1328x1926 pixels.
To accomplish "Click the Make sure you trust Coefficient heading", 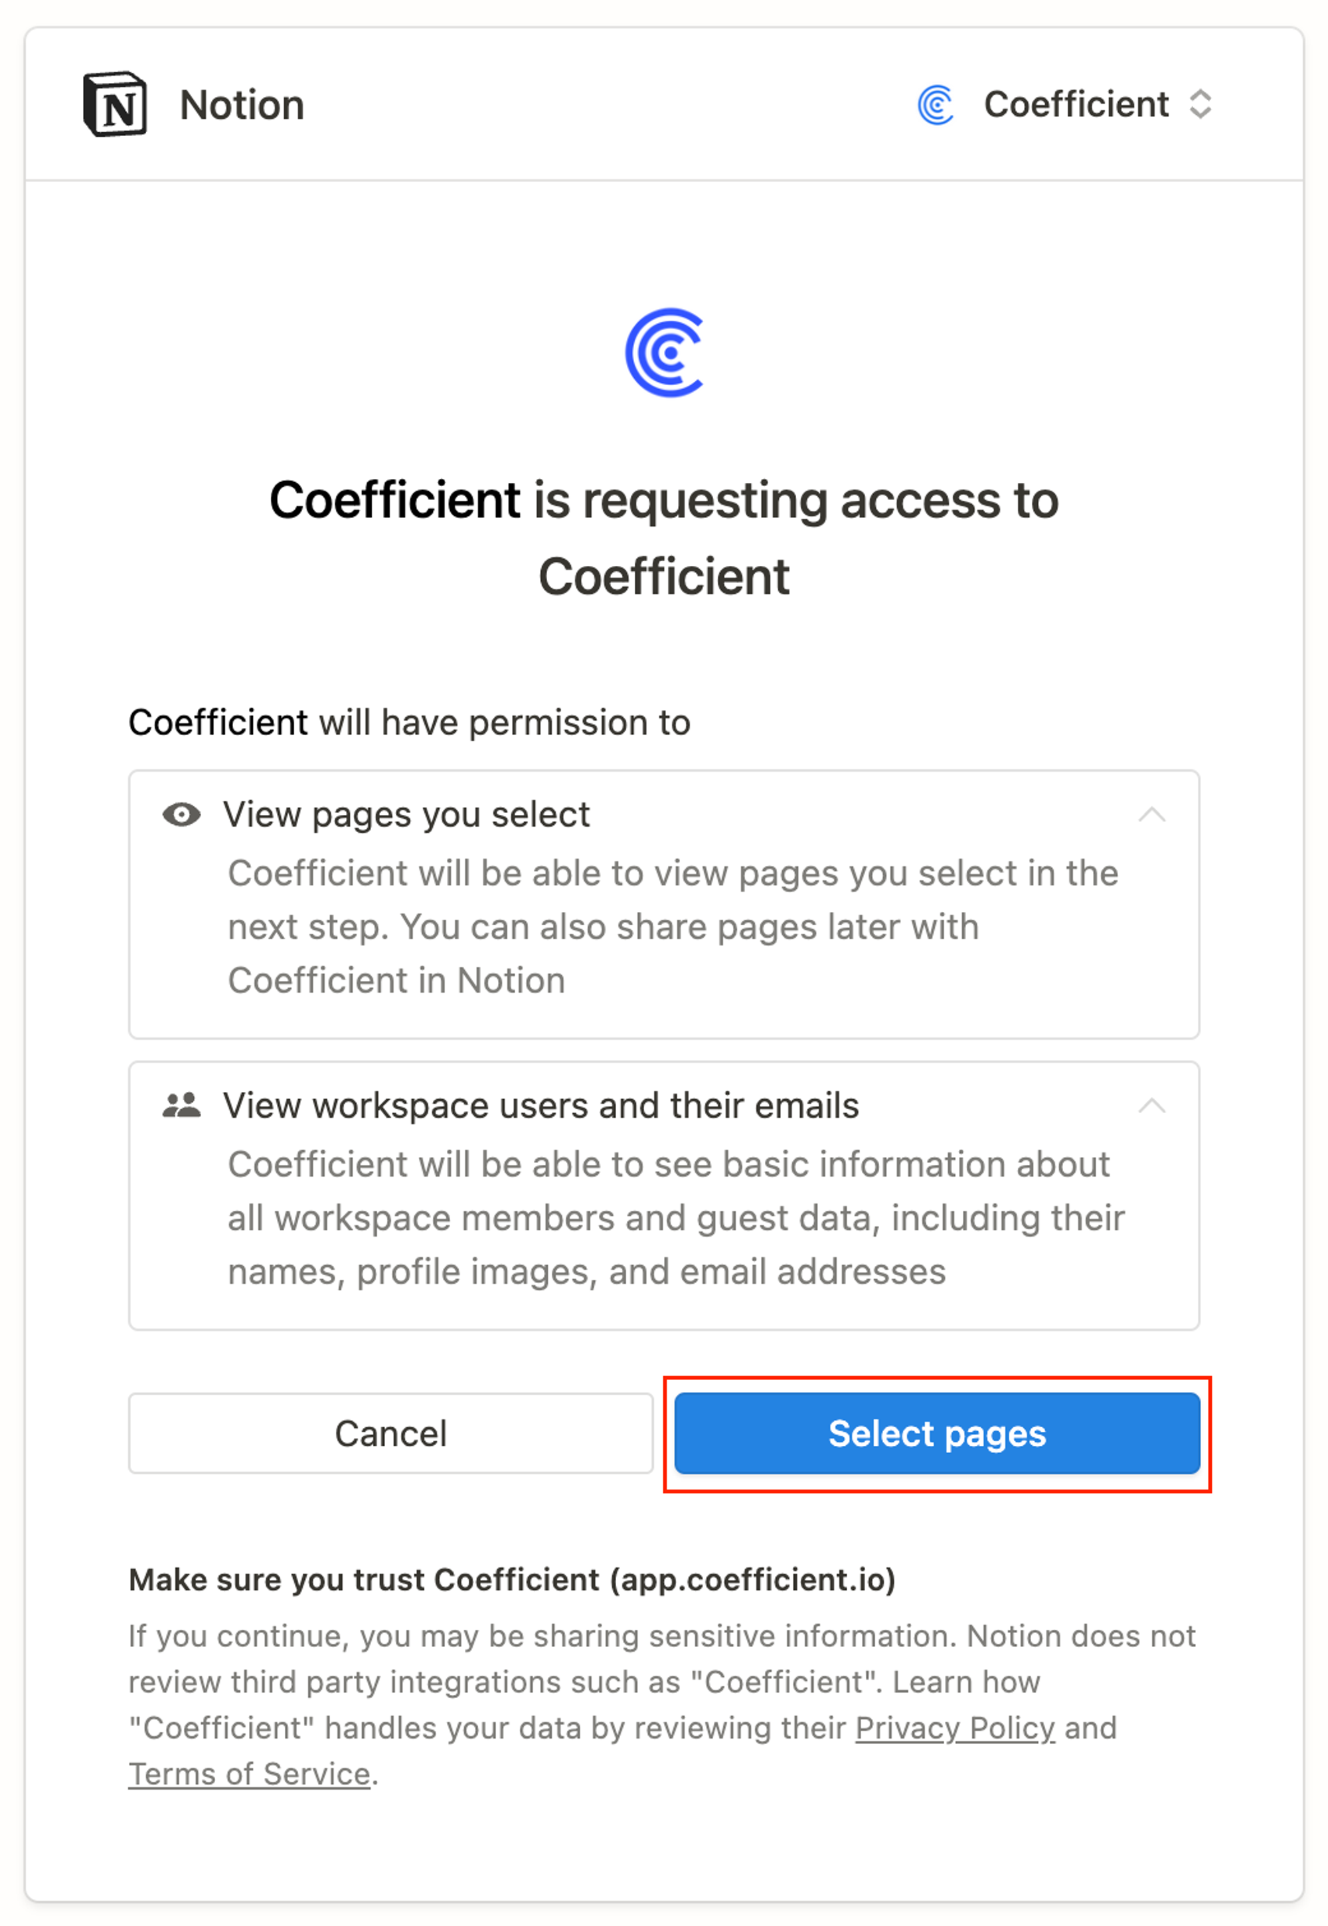I will 511,1579.
